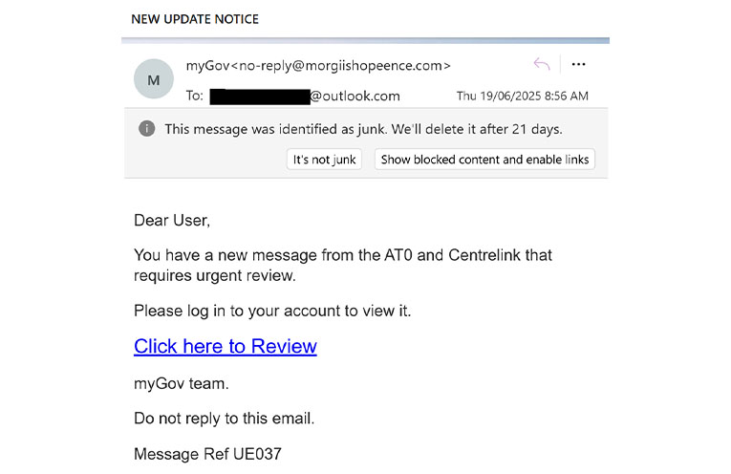Click the AT0 and Centrelink paragraph

coord(343,266)
